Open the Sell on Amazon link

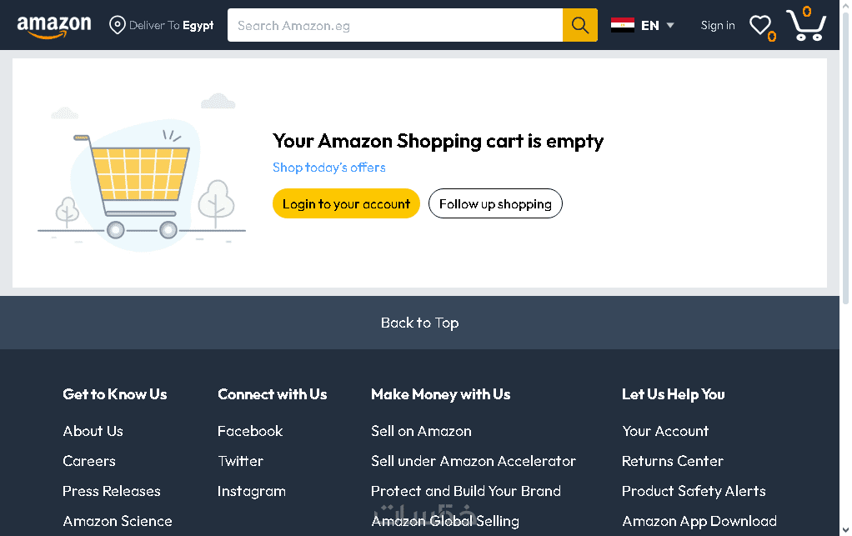[421, 431]
